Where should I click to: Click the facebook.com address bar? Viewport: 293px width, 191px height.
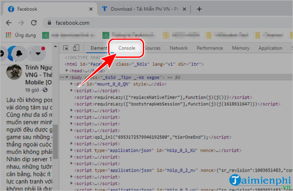tap(139, 22)
